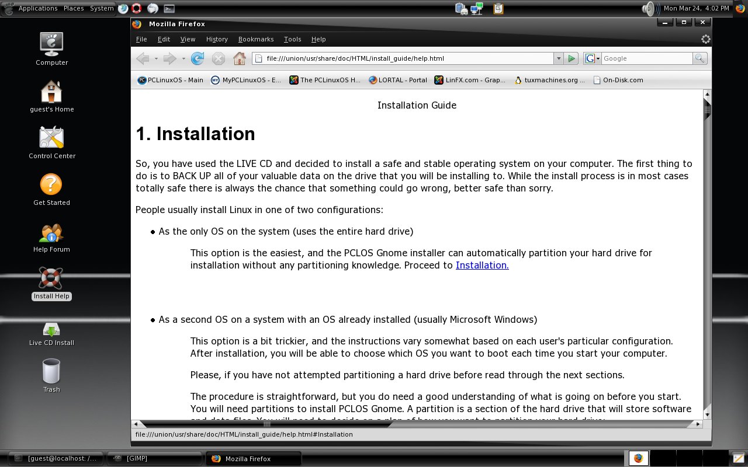Image resolution: width=748 pixels, height=467 pixels.
Task: Launch the Live CD Install desktop icon
Action: [x=51, y=334]
